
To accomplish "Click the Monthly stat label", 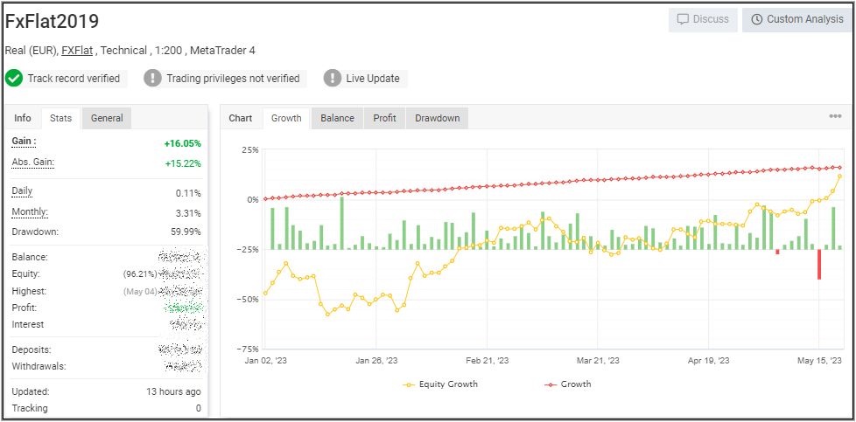I will [x=30, y=212].
